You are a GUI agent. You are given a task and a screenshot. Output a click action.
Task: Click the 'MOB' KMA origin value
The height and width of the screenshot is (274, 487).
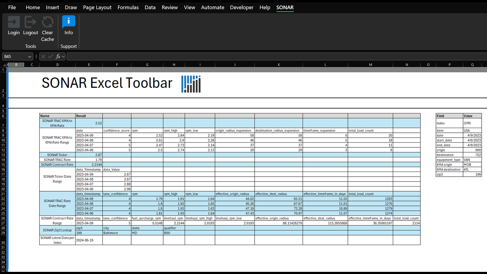(x=472, y=165)
